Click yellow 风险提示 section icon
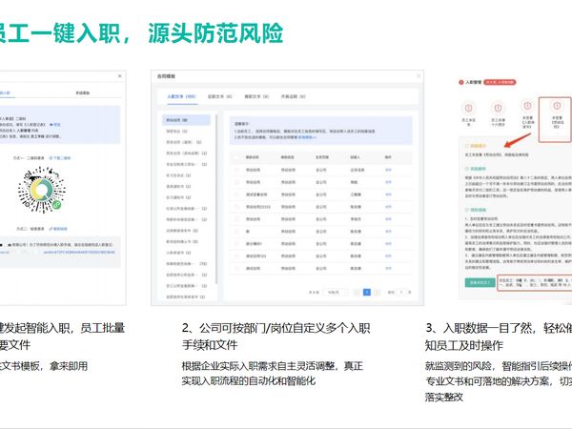Screen dimensions: 572x429 point(466,146)
